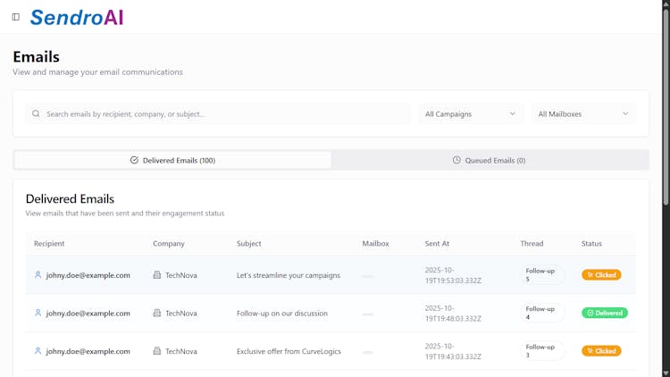The height and width of the screenshot is (377, 670).
Task: Click the clock icon on Queued Emails
Action: [x=456, y=161]
